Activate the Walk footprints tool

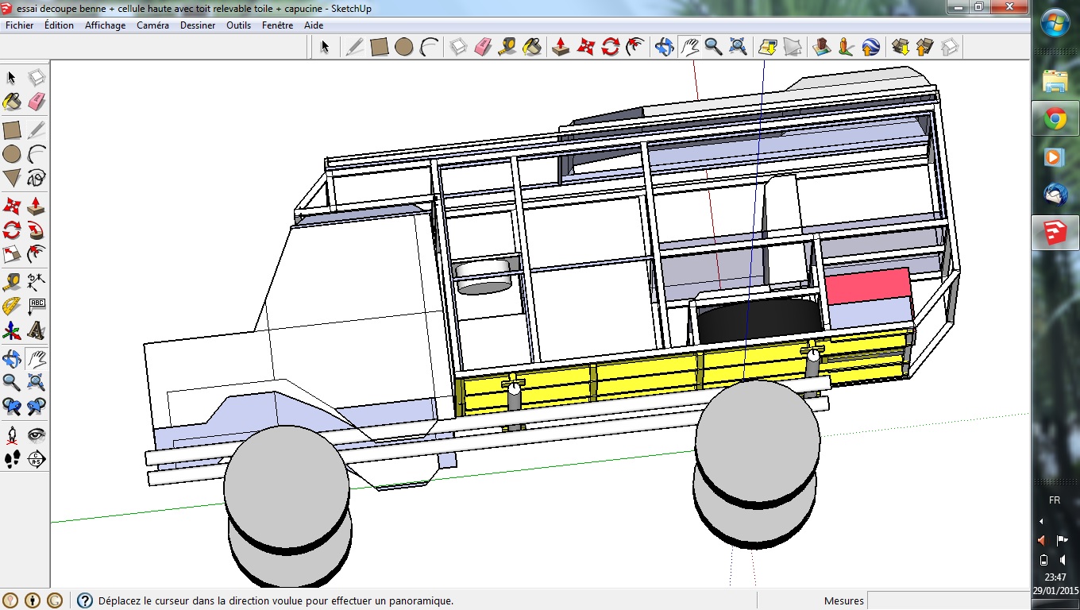click(12, 459)
